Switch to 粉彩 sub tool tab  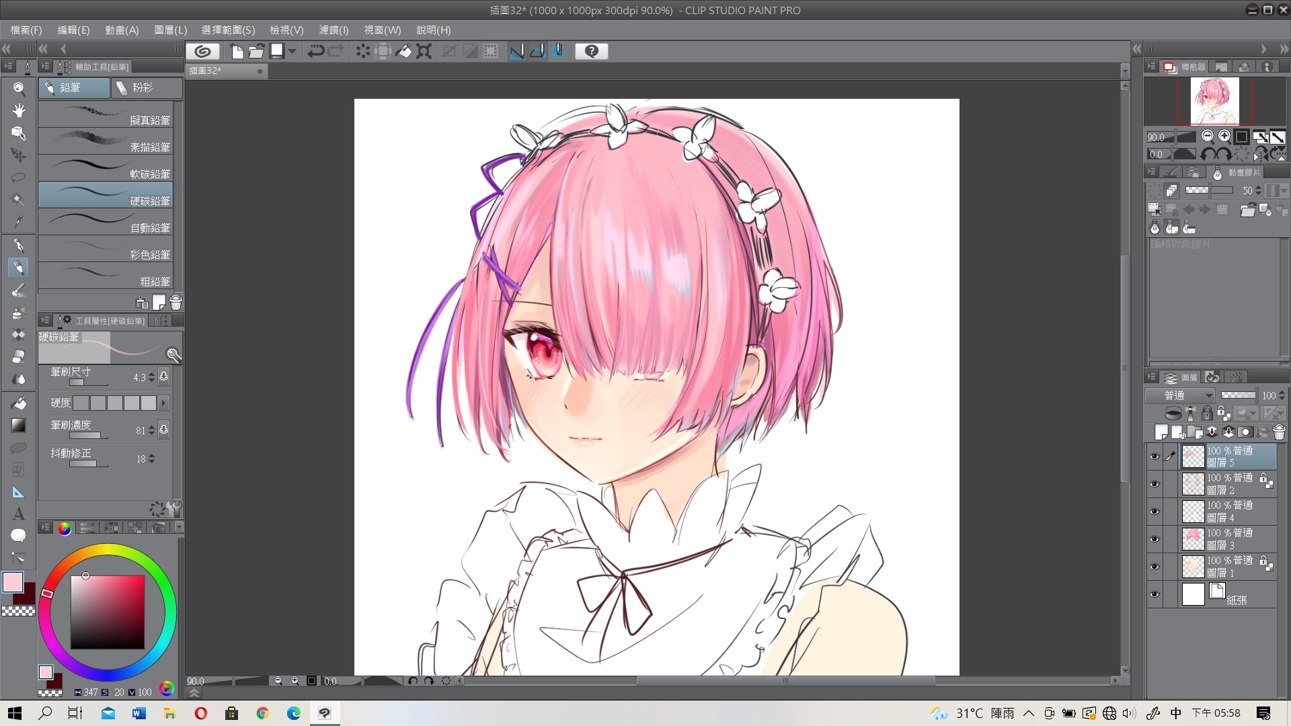pos(147,88)
